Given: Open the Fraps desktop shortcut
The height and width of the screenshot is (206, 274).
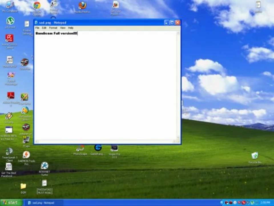Looking at the screenshot, I should tap(26, 142).
